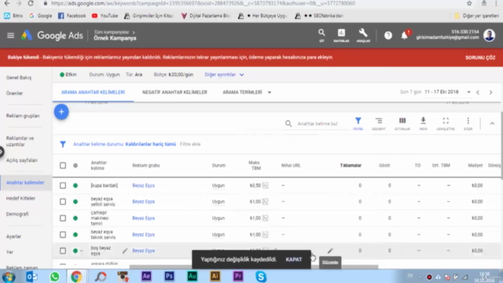Open the date range dropdown arrow
Viewport: 503px width, 283px height.
(468, 92)
